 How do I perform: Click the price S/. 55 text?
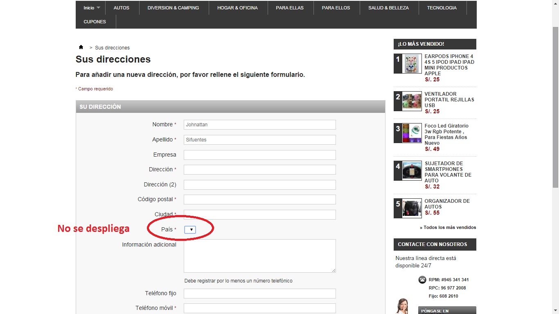point(432,213)
